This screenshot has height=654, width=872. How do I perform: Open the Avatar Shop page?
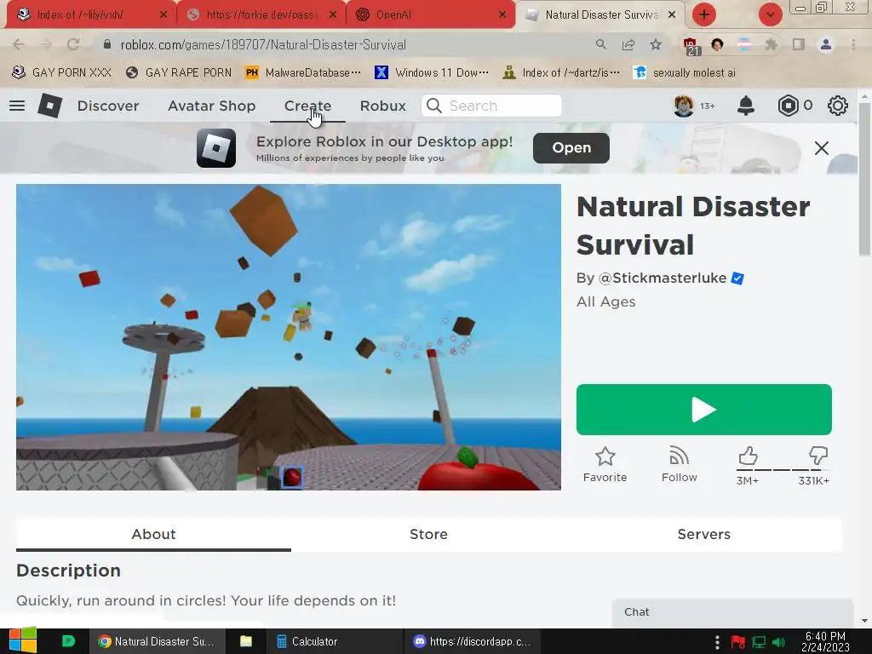coord(211,106)
